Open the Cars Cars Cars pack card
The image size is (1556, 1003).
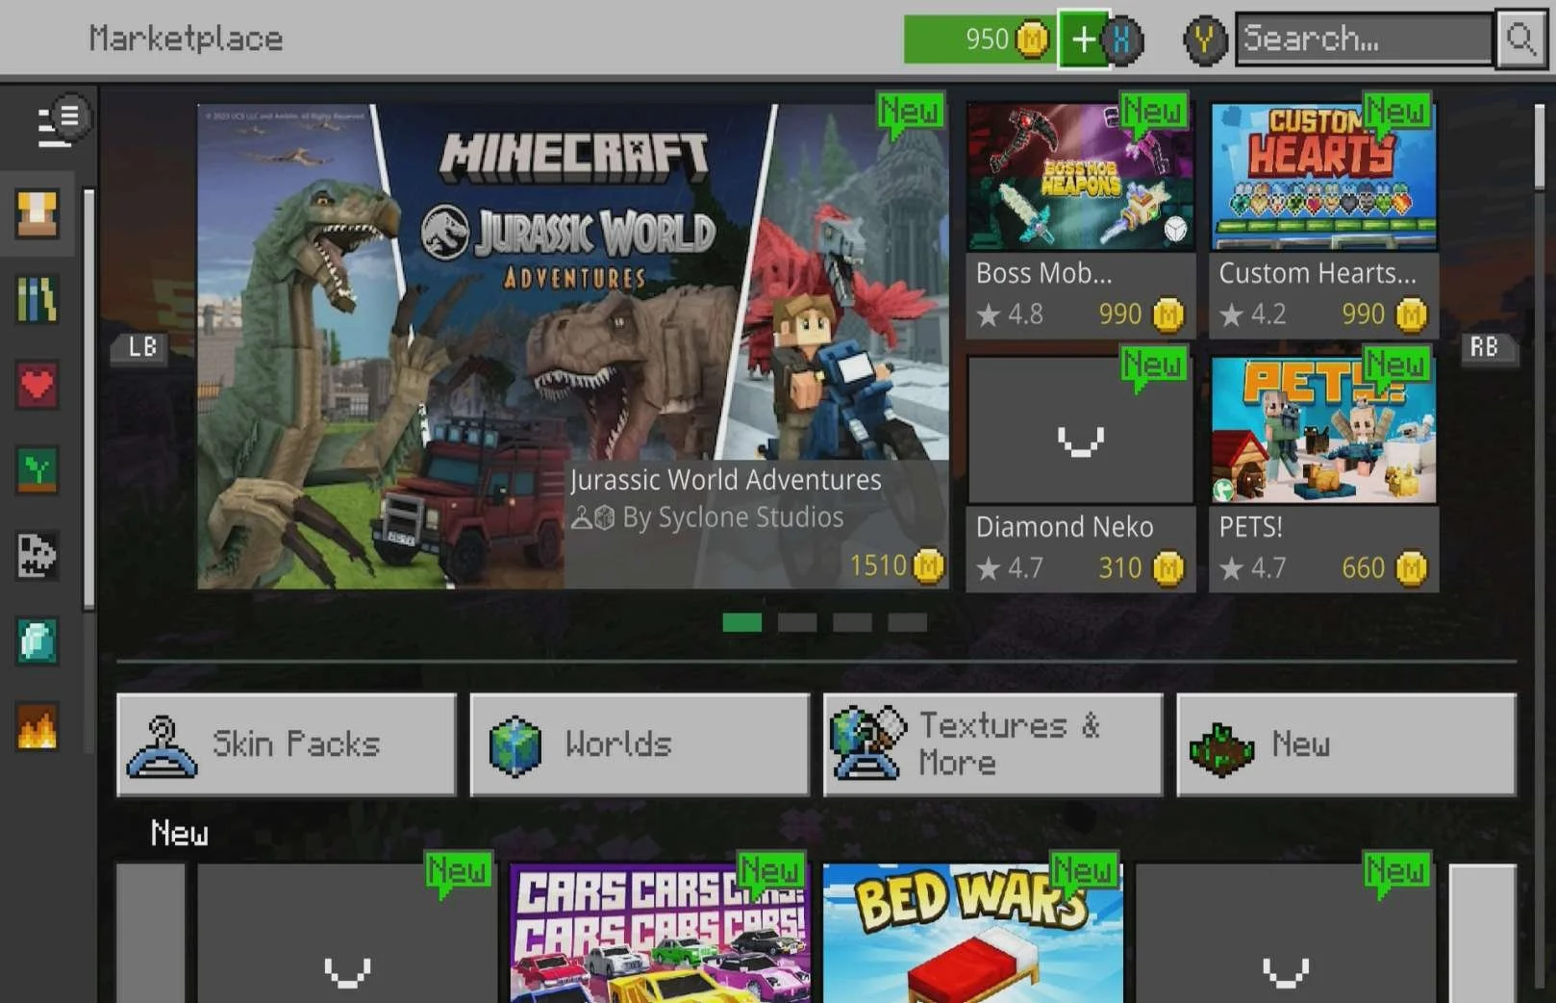660,934
